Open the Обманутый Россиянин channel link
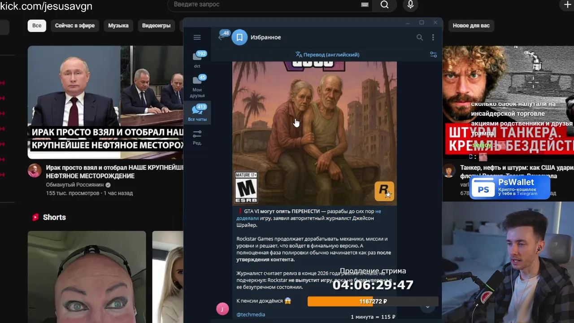 coord(74,185)
